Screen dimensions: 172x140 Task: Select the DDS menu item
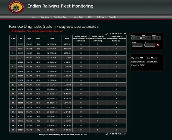click(90, 17)
